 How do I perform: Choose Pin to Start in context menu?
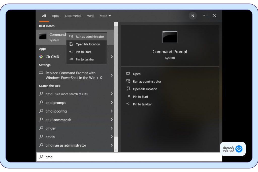coord(87,52)
